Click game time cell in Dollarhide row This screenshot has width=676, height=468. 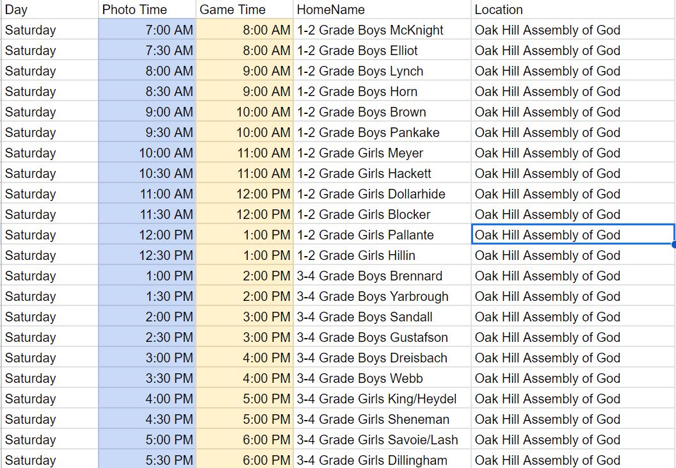(245, 194)
